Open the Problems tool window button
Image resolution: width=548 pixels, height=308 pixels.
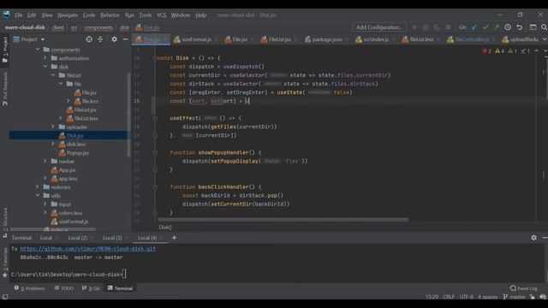tap(29, 288)
